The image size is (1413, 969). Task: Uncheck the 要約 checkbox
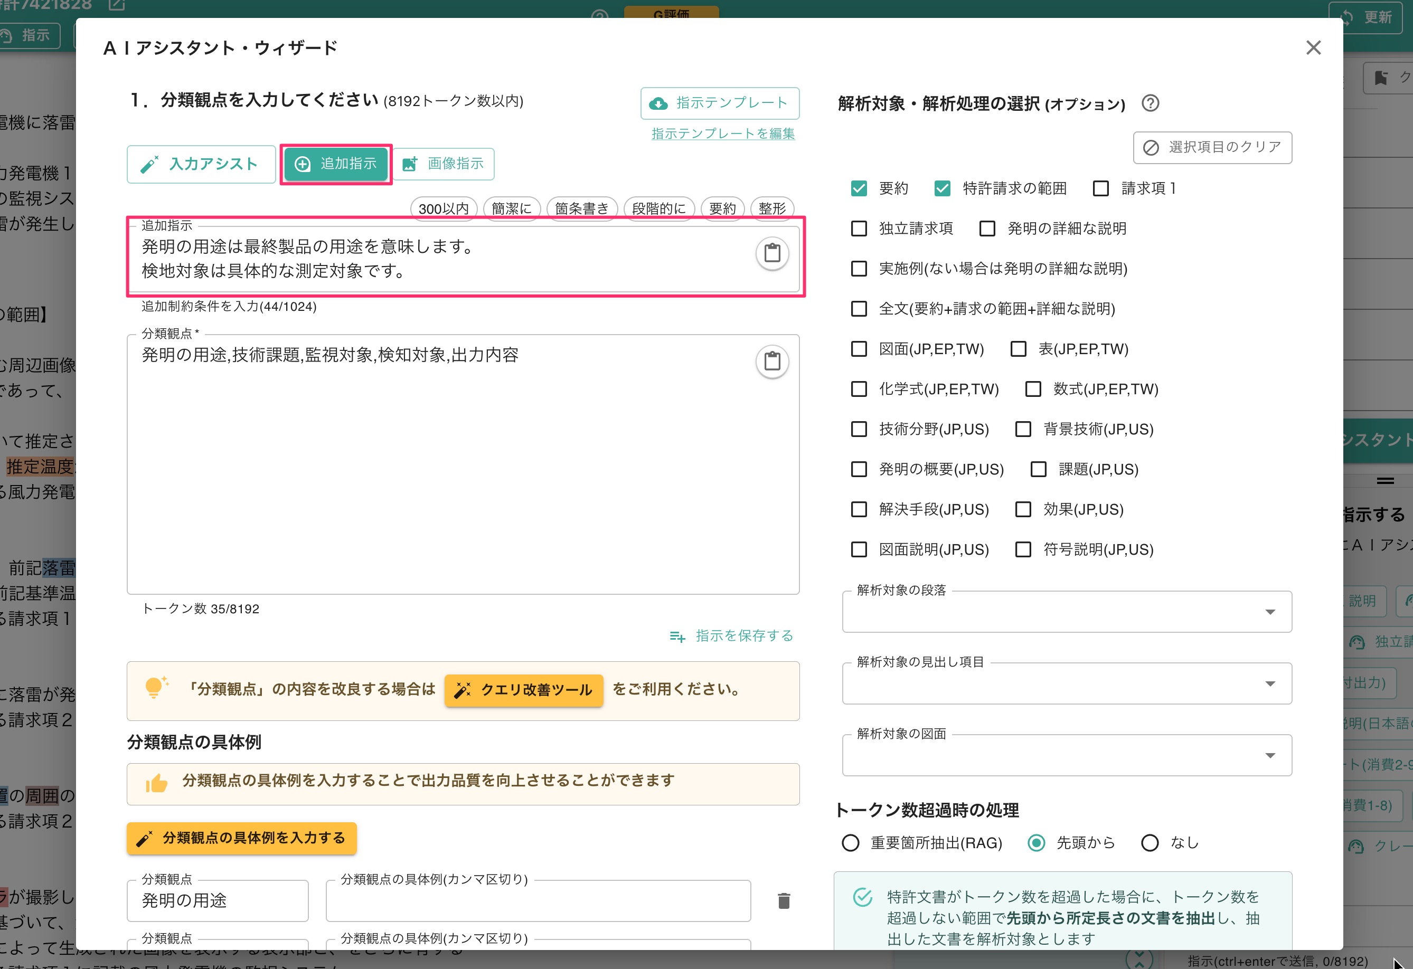859,188
